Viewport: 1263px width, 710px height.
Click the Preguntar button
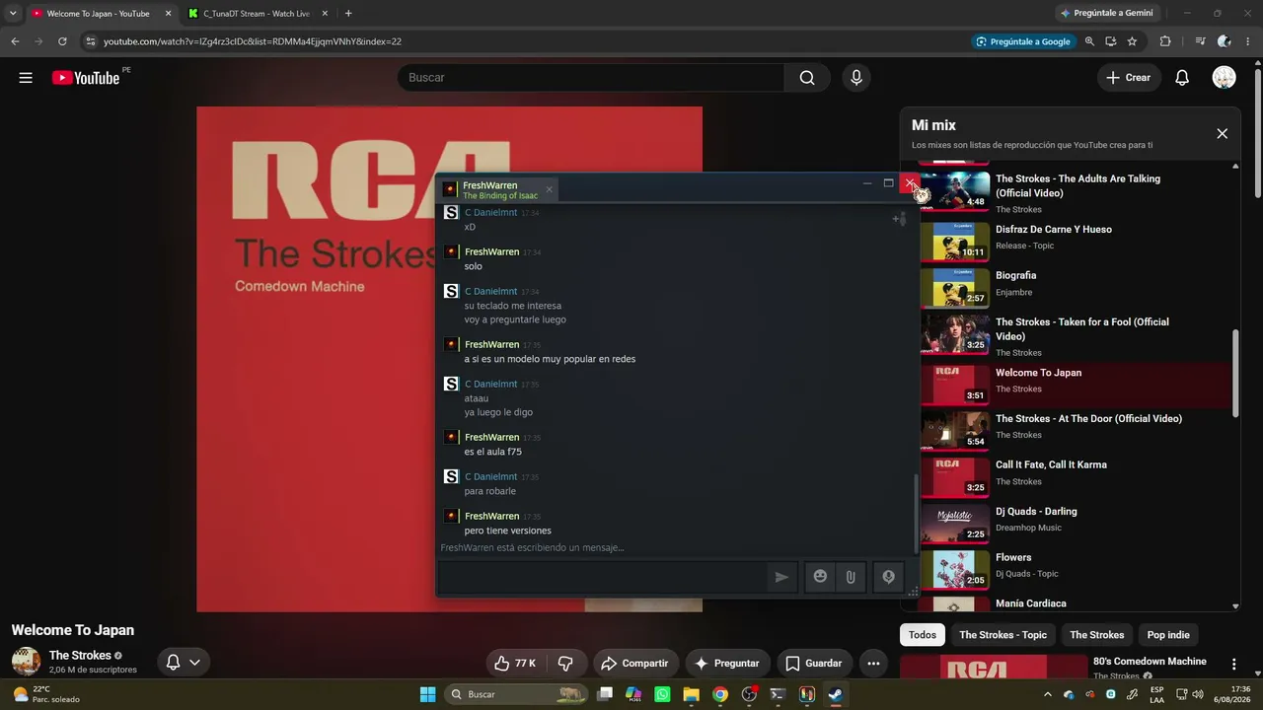pos(727,664)
